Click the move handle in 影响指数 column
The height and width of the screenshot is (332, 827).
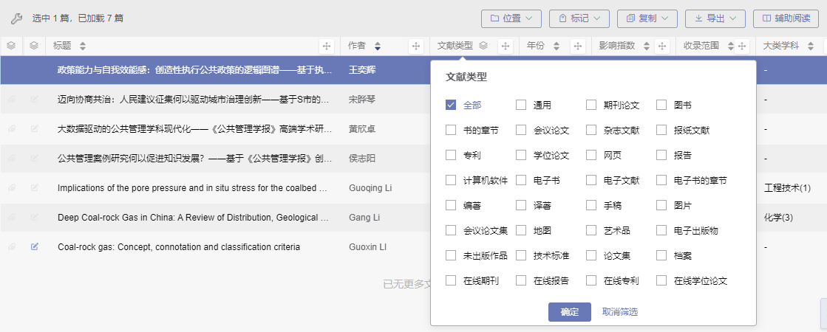point(661,46)
